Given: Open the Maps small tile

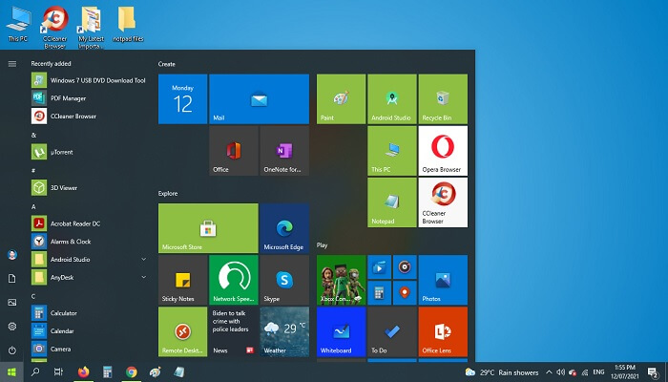Looking at the screenshot, I should 405,293.
